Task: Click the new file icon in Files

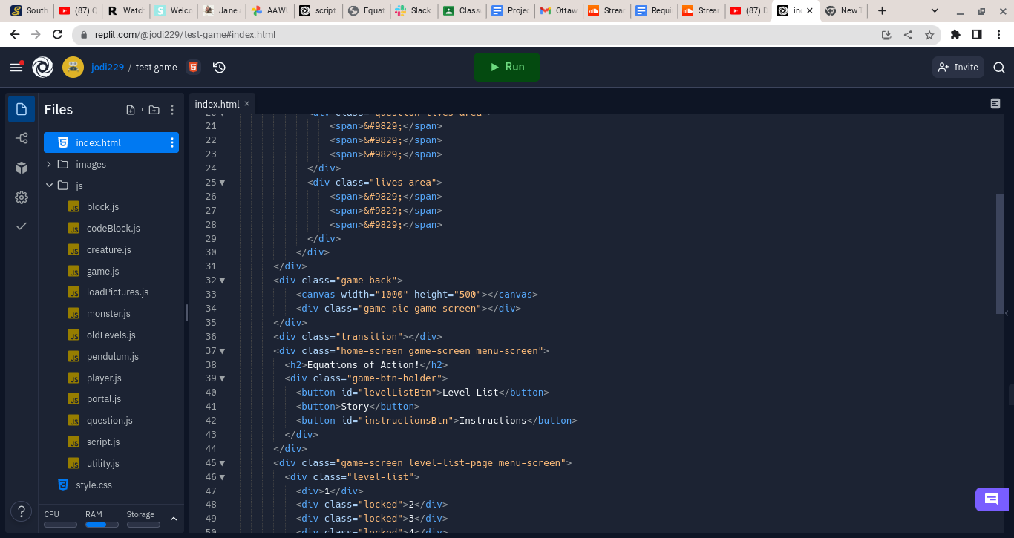Action: (x=131, y=110)
